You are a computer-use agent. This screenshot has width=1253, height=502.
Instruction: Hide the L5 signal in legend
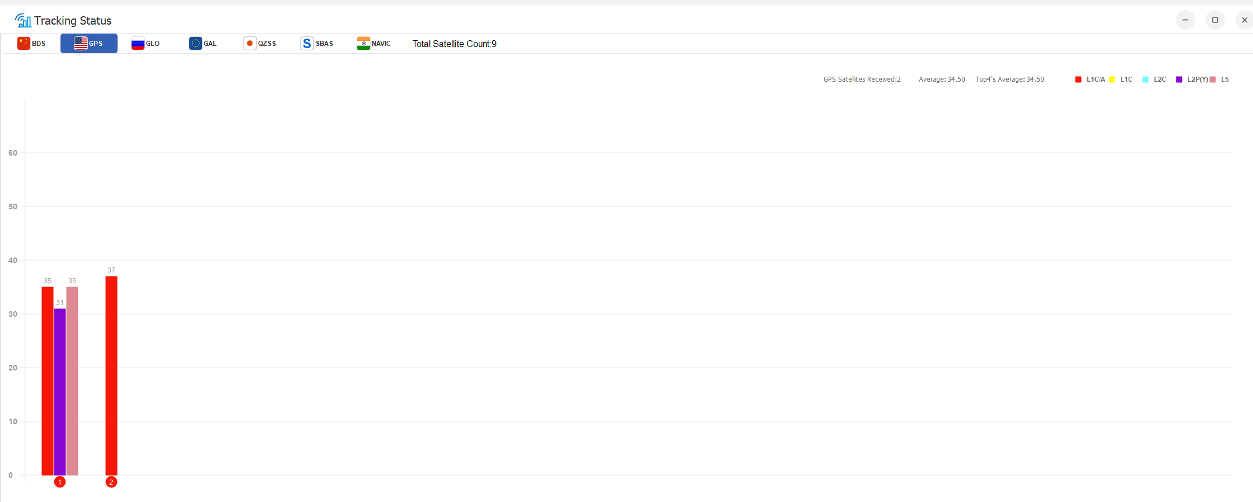pyautogui.click(x=1219, y=79)
